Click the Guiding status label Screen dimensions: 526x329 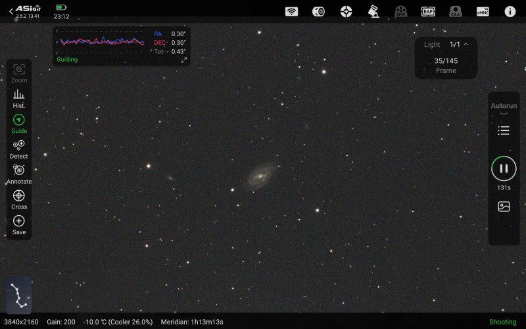click(x=67, y=59)
